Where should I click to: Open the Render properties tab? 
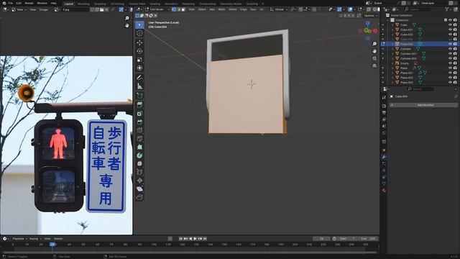pos(384,106)
